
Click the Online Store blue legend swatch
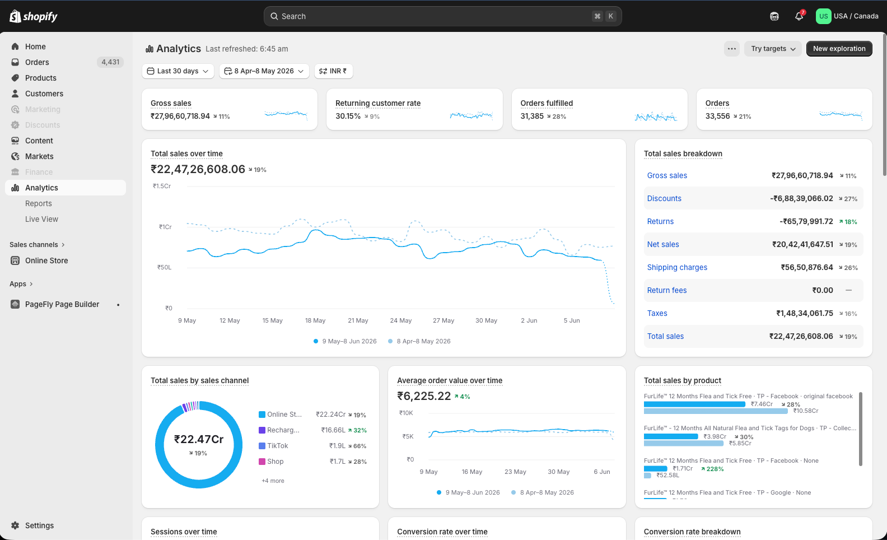click(x=262, y=415)
